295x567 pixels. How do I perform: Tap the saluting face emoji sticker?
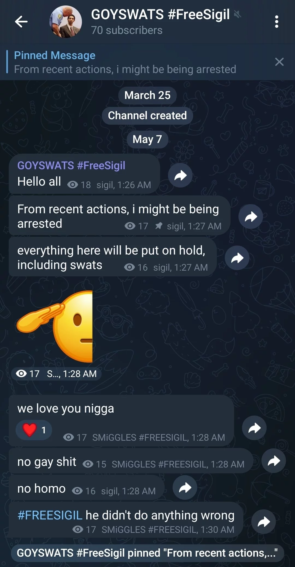(55, 327)
